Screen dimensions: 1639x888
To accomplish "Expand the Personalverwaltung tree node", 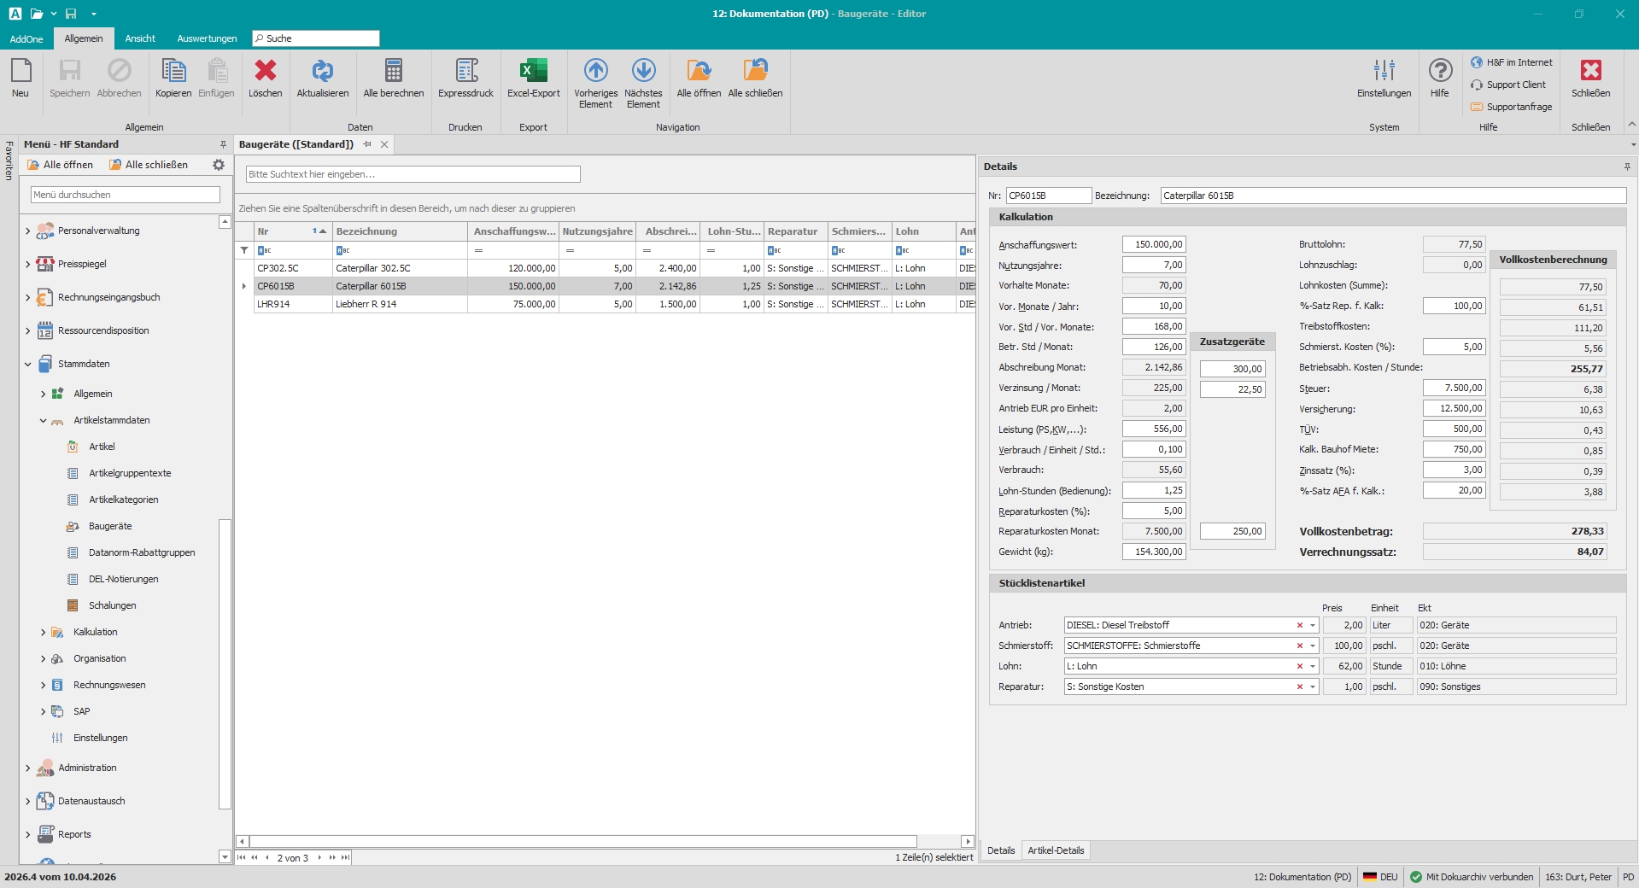I will tap(27, 231).
